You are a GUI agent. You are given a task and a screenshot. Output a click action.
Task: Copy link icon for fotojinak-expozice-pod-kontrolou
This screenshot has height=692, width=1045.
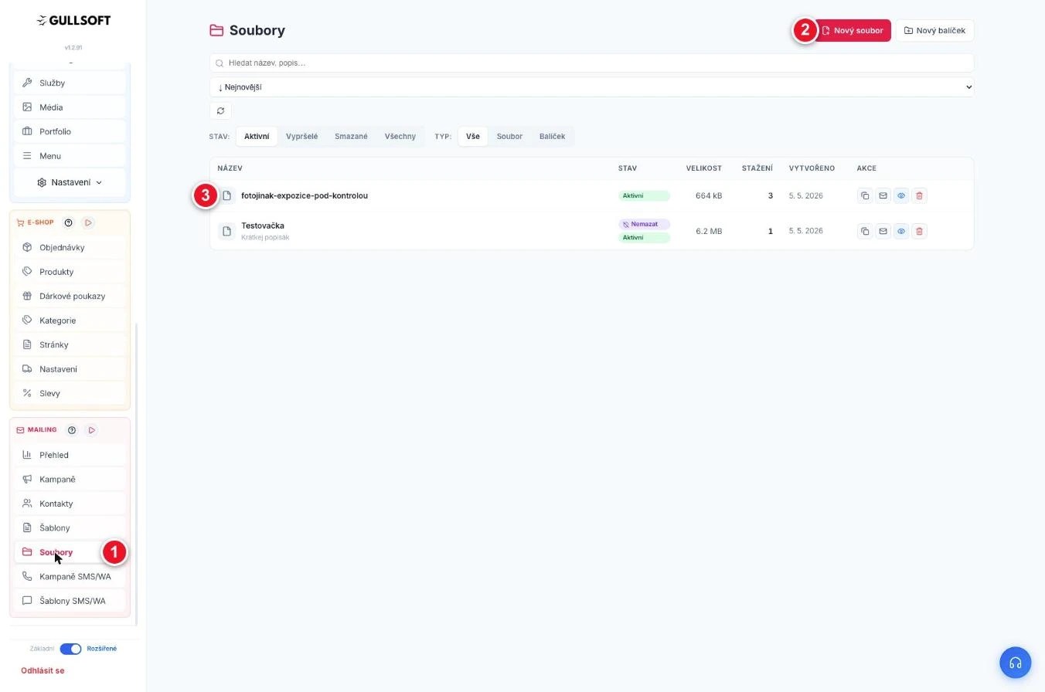coord(865,195)
